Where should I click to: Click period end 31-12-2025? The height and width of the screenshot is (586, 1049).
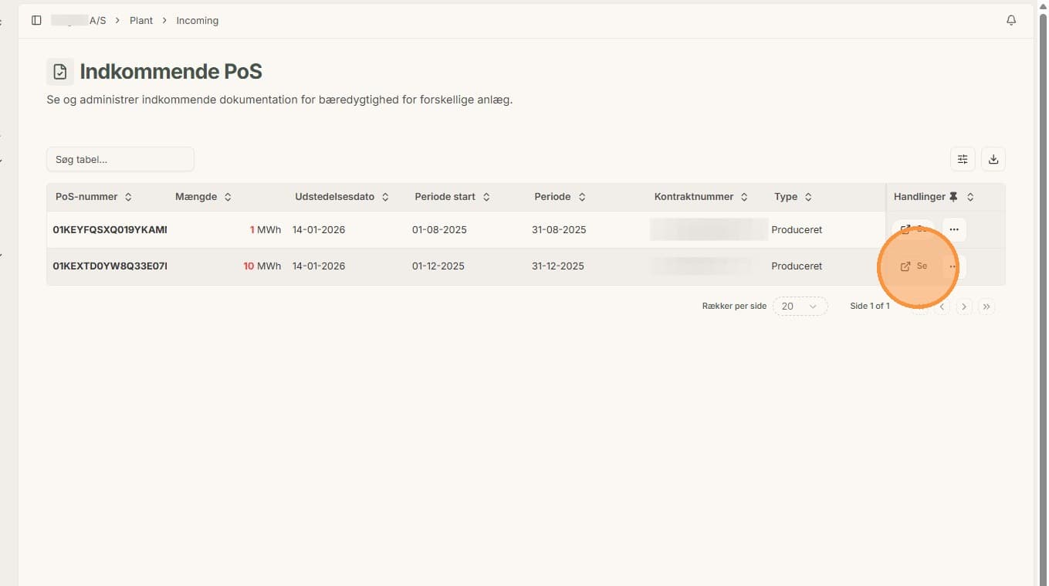pyautogui.click(x=558, y=266)
